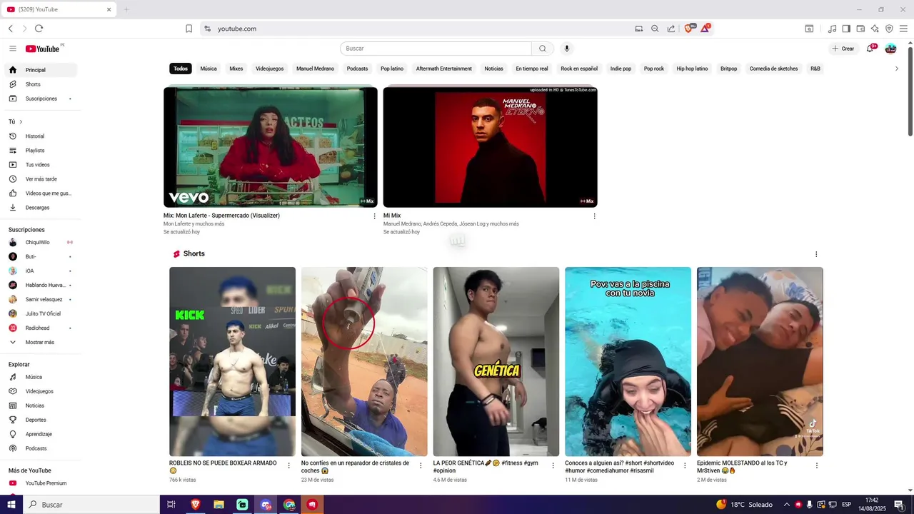This screenshot has height=514, width=914.
Task: Select the Mixes filter chip
Action: [x=236, y=69]
